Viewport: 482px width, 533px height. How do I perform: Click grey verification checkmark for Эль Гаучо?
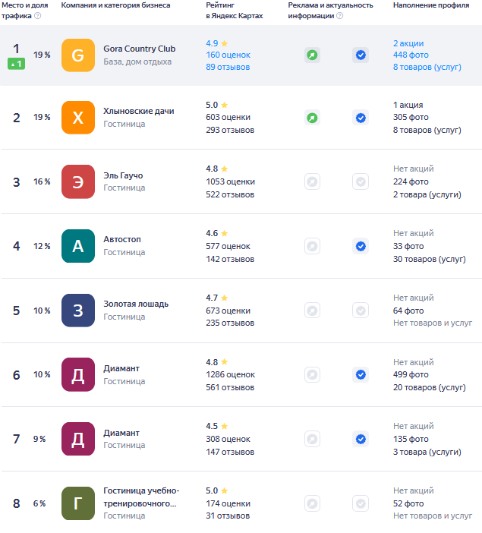pos(361,181)
